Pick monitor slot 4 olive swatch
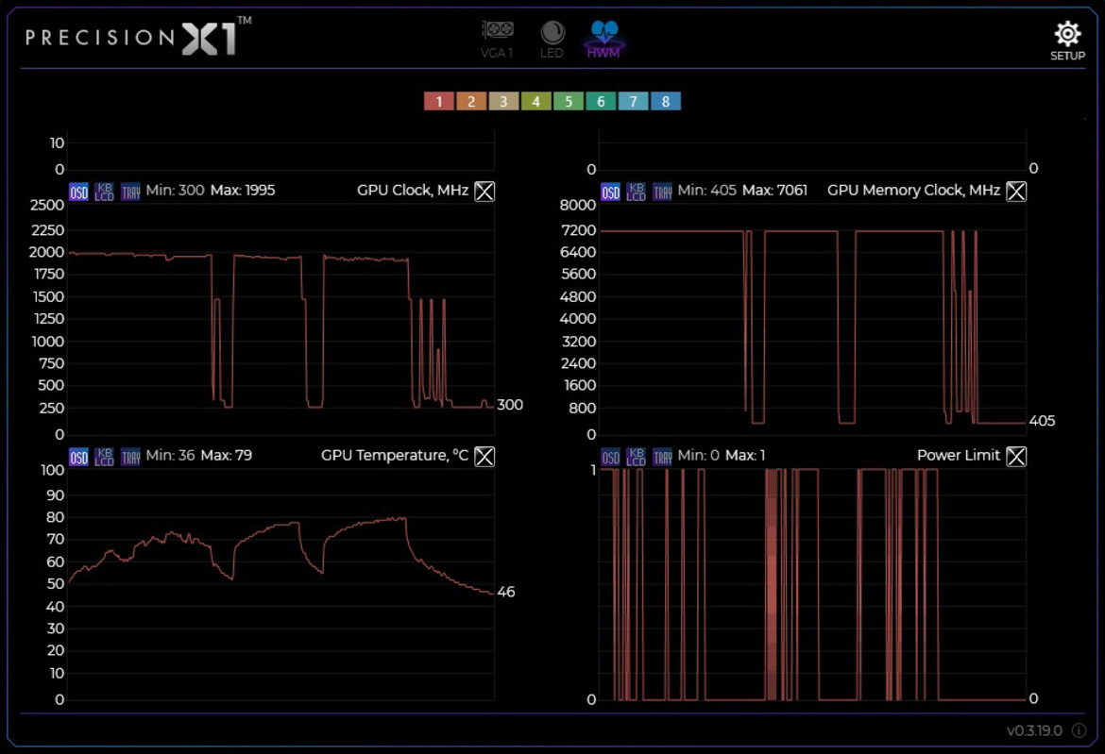Image resolution: width=1105 pixels, height=754 pixels. 536,101
